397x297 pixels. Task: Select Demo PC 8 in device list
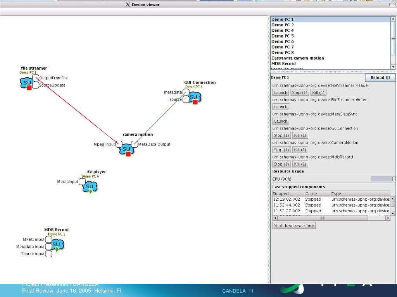click(331, 53)
